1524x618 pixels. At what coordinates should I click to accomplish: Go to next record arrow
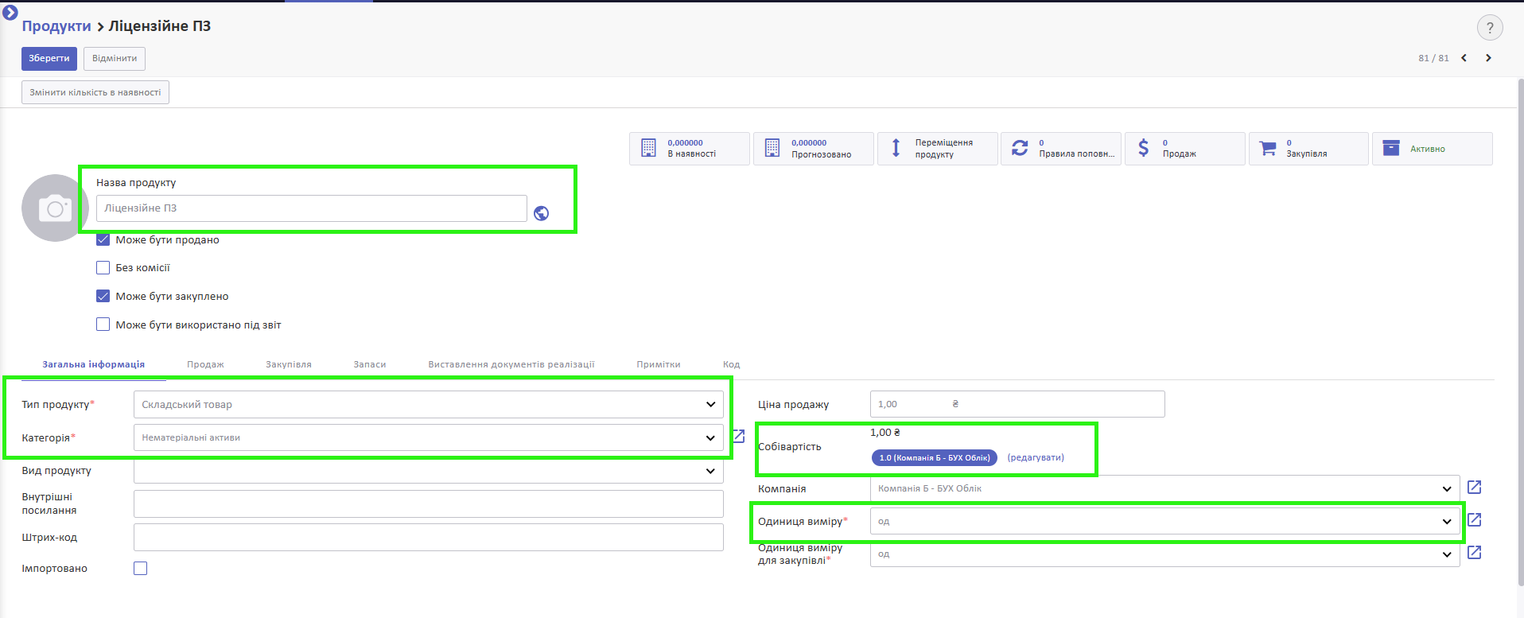1488,58
